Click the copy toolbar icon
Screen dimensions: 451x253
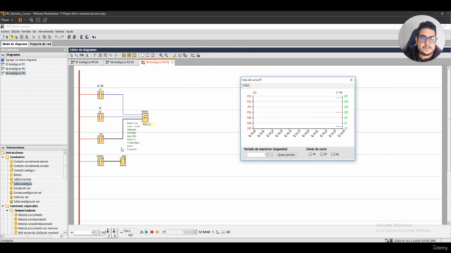coord(44,37)
